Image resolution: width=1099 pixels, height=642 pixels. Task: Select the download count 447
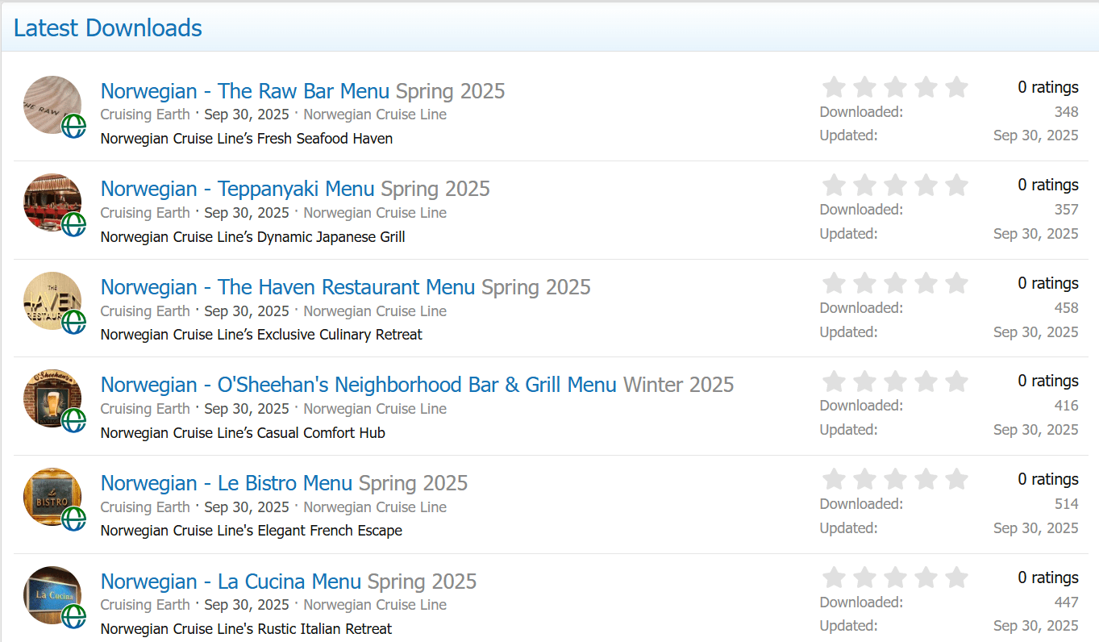(1066, 602)
